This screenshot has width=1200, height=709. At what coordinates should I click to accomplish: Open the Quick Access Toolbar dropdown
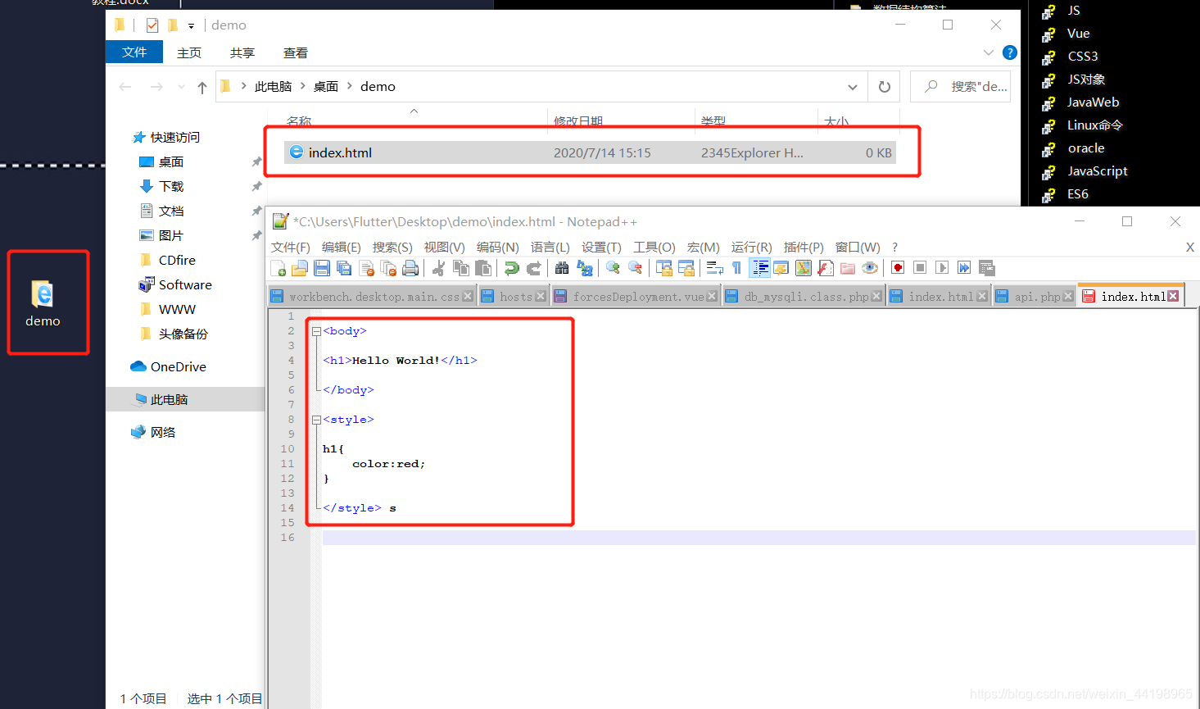click(x=190, y=25)
